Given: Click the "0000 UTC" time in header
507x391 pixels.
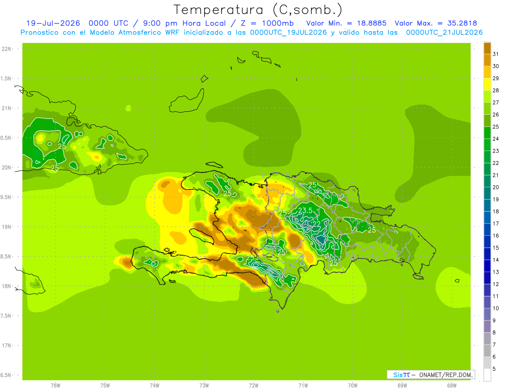Looking at the screenshot, I should tap(109, 23).
